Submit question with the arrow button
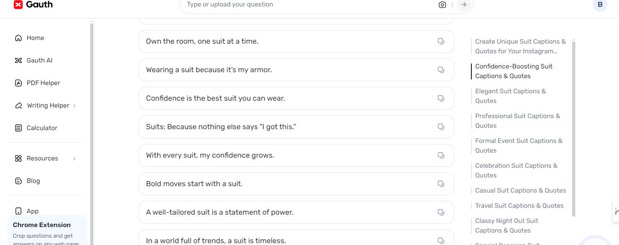619x245 pixels. [x=464, y=5]
